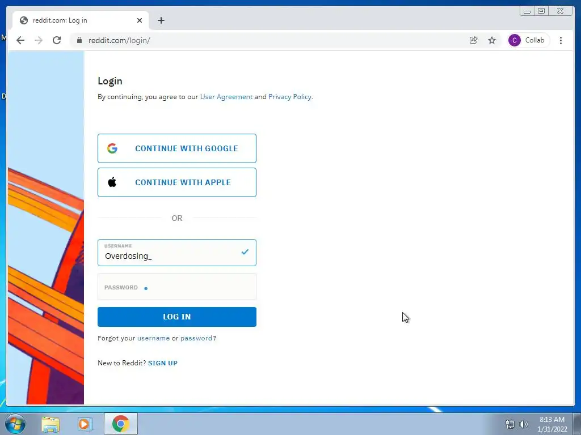This screenshot has width=581, height=435.
Task: Click the browser forward arrow
Action: click(39, 40)
